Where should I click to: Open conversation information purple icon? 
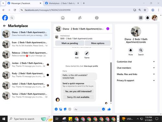[x=108, y=29]
